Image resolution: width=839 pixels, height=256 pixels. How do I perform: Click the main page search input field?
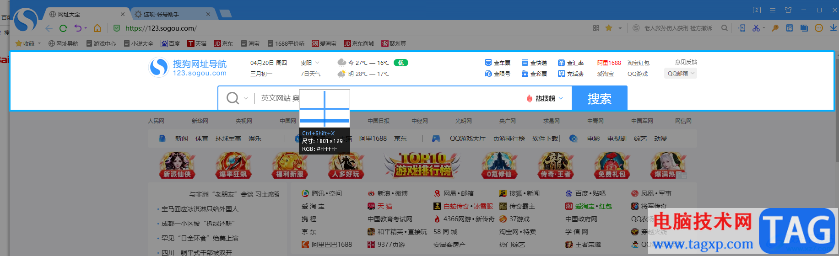tap(391, 98)
